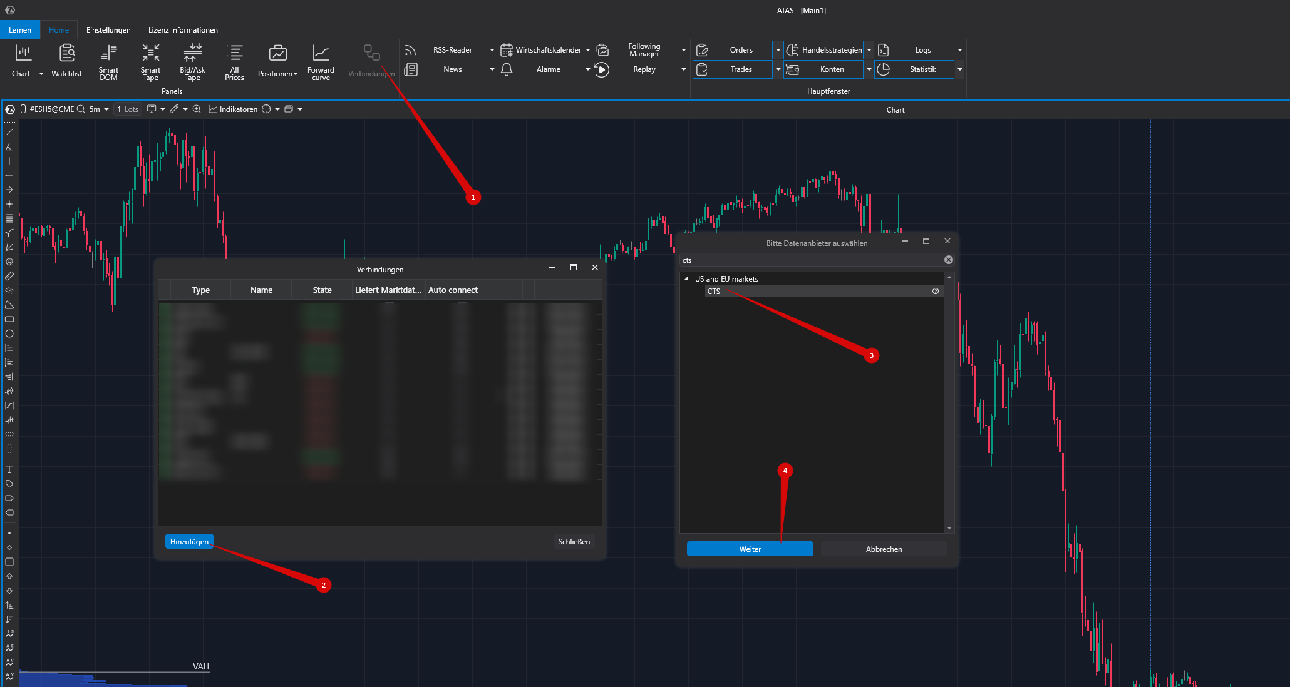Open the Watchlist panel
The image size is (1290, 687).
click(x=66, y=62)
